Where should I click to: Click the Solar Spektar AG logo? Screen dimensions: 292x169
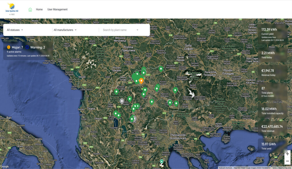pos(12,8)
